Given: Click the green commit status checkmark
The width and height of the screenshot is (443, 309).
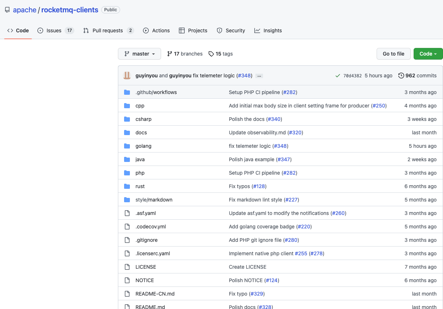Looking at the screenshot, I should 338,76.
